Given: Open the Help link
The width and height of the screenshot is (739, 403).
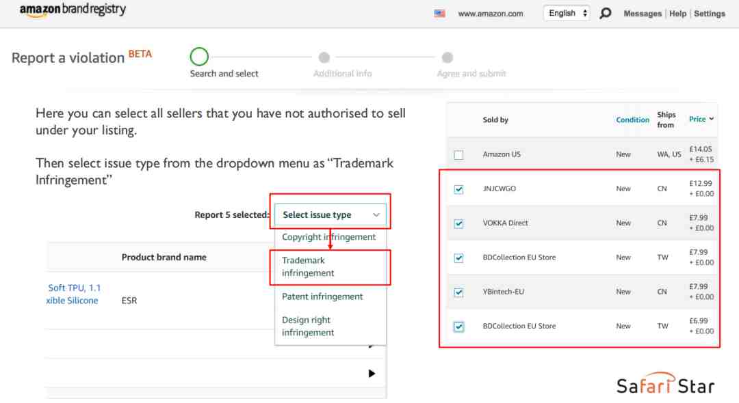Looking at the screenshot, I should coord(677,14).
